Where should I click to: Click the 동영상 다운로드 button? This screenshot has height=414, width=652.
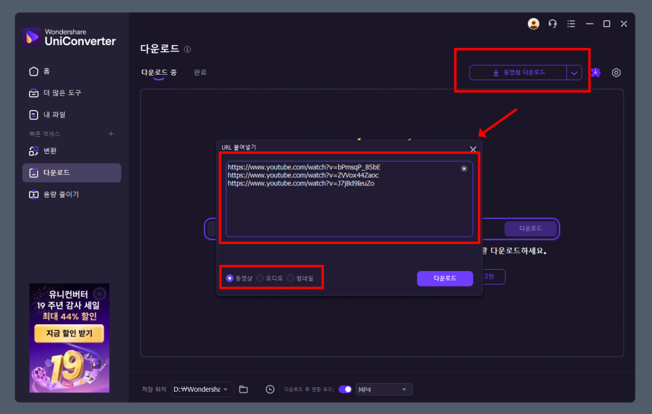518,72
